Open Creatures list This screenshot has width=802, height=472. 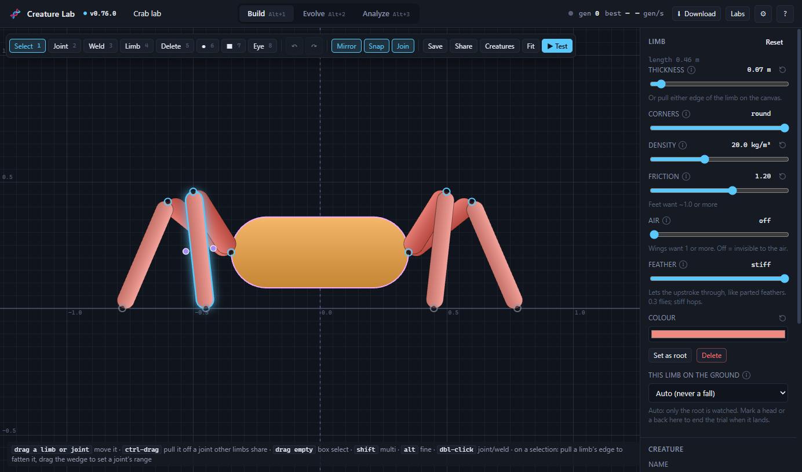500,46
